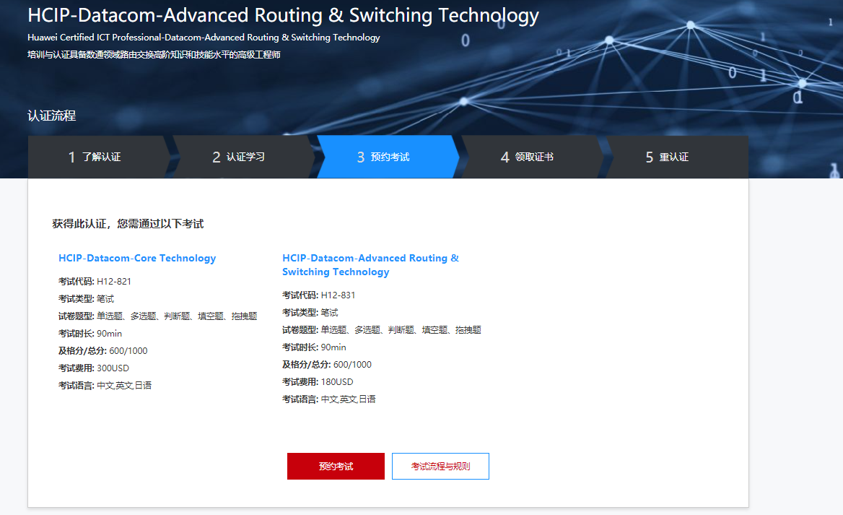843x515 pixels.
Task: Select step 3 预约考试 tab
Action: point(388,157)
